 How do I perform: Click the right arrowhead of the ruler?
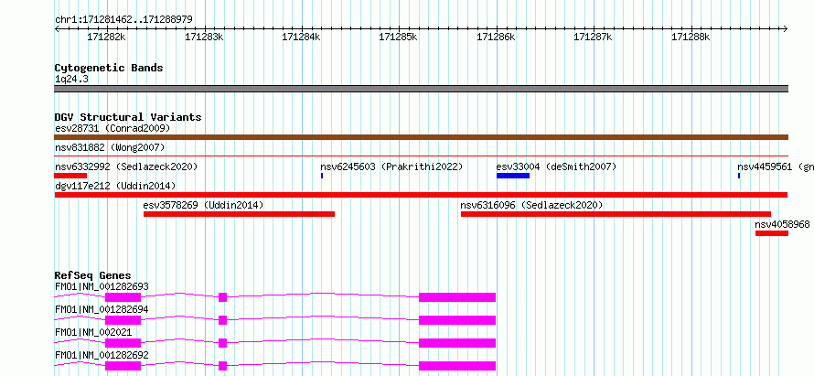(786, 28)
